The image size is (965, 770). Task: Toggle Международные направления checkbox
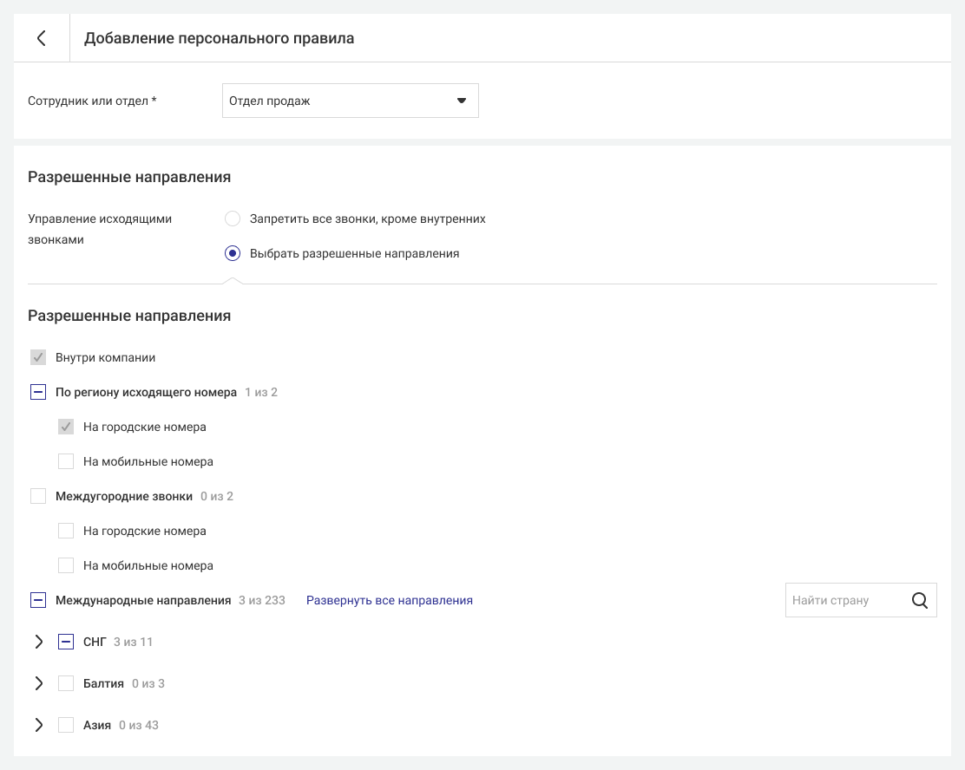(x=38, y=600)
